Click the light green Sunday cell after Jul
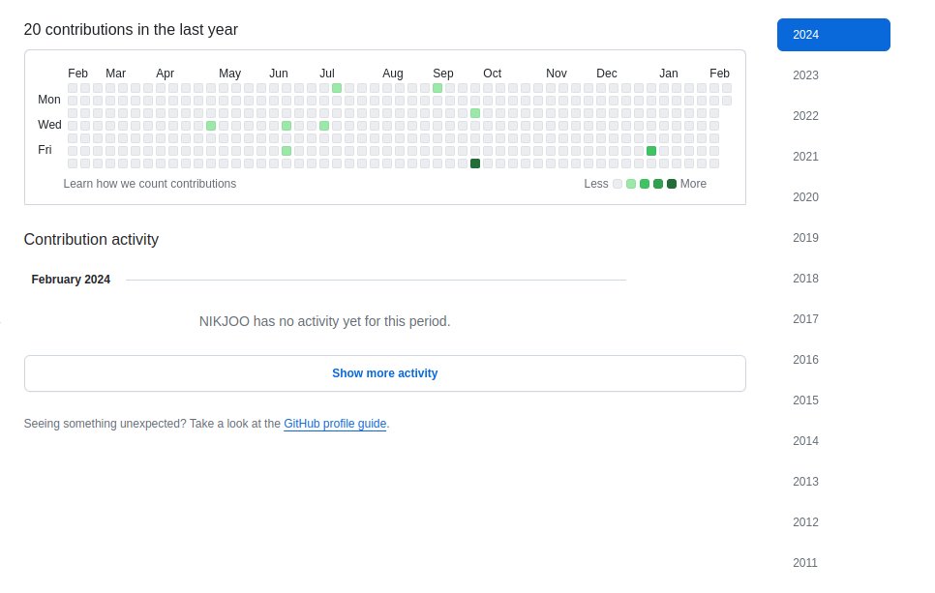The image size is (935, 593). [336, 88]
